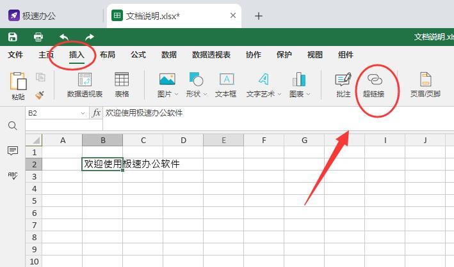The image size is (454, 267).
Task: Open the comments panel in left sidebar
Action: click(x=13, y=150)
